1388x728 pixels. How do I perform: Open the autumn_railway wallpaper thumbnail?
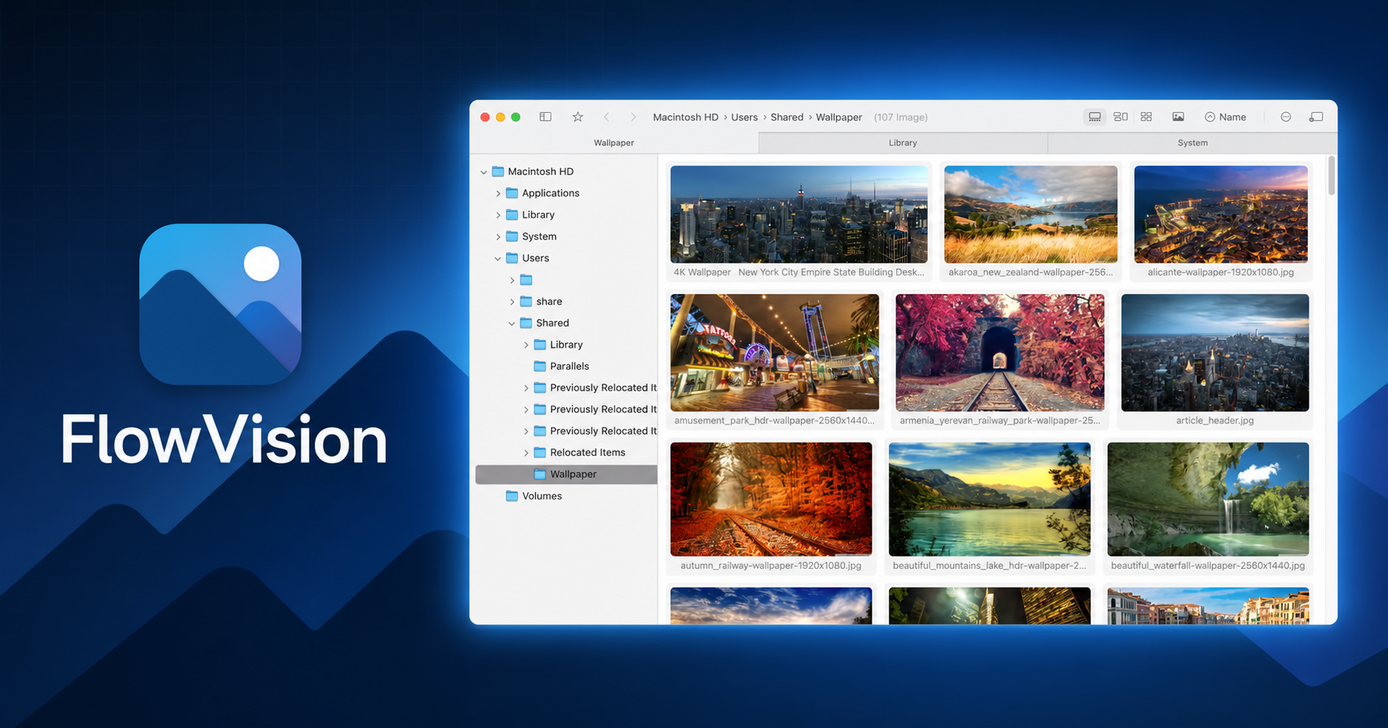(x=771, y=499)
